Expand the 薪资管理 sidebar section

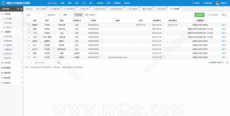pos(11,68)
